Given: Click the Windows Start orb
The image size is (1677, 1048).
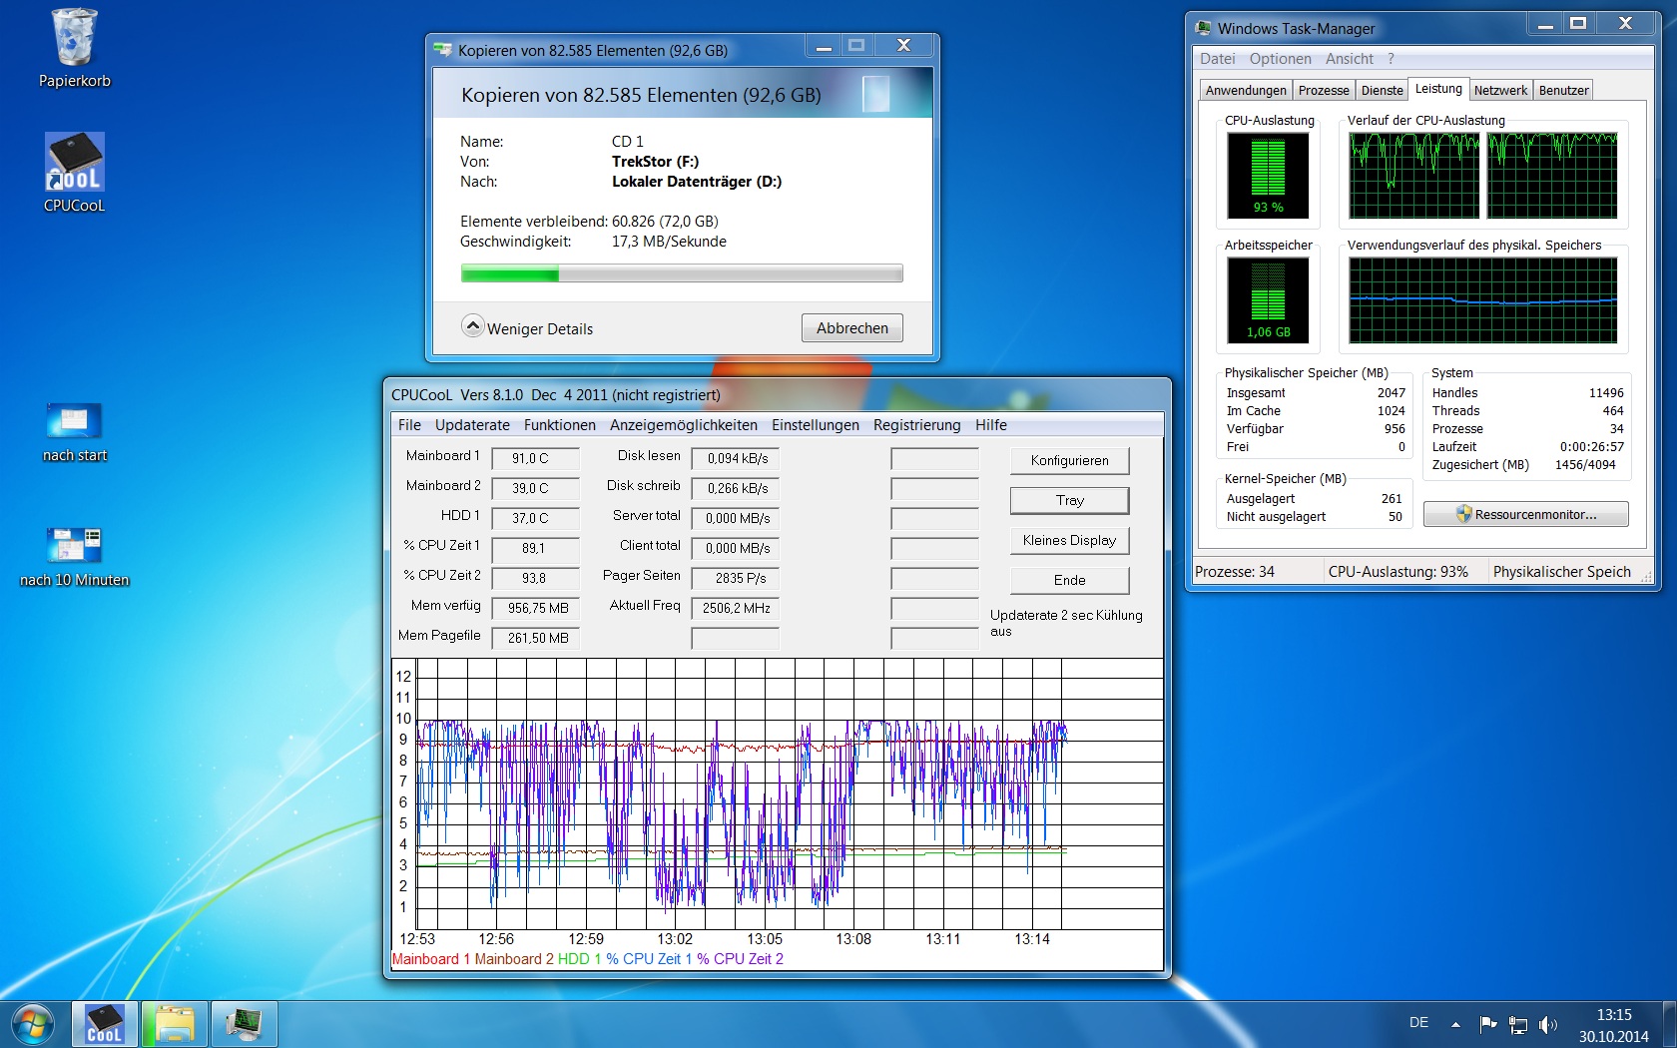Looking at the screenshot, I should click(32, 1024).
